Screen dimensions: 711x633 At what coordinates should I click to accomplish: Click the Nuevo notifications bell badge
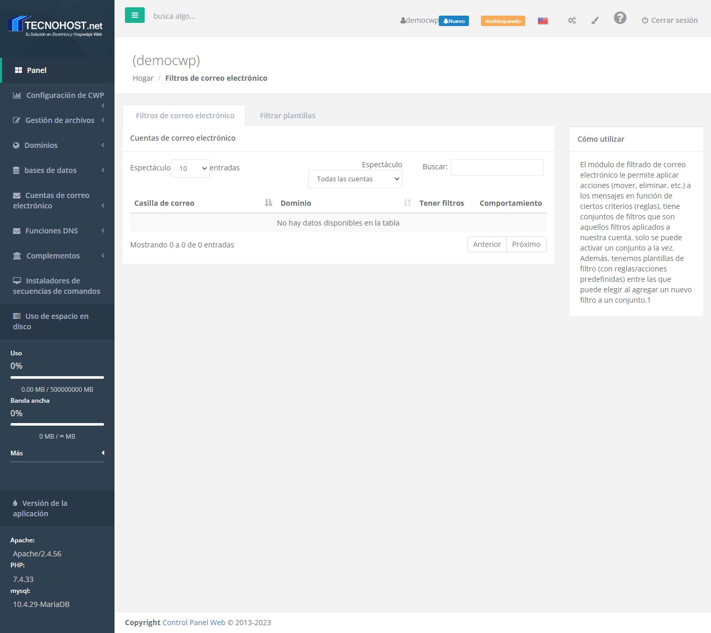[x=454, y=21]
